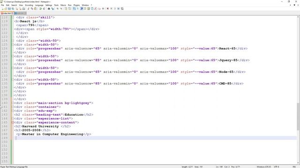Click the Stop Recording macro icon
300x168 pixels.
tap(112, 8)
